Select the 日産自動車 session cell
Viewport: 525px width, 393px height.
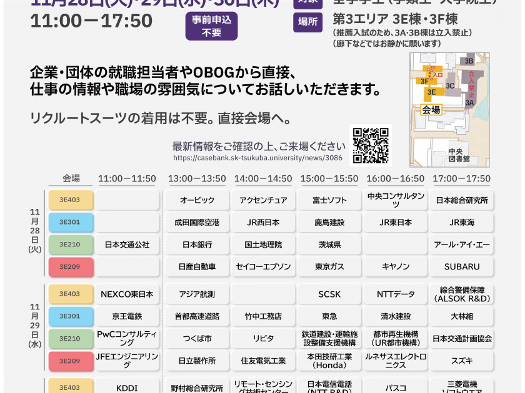(x=197, y=267)
